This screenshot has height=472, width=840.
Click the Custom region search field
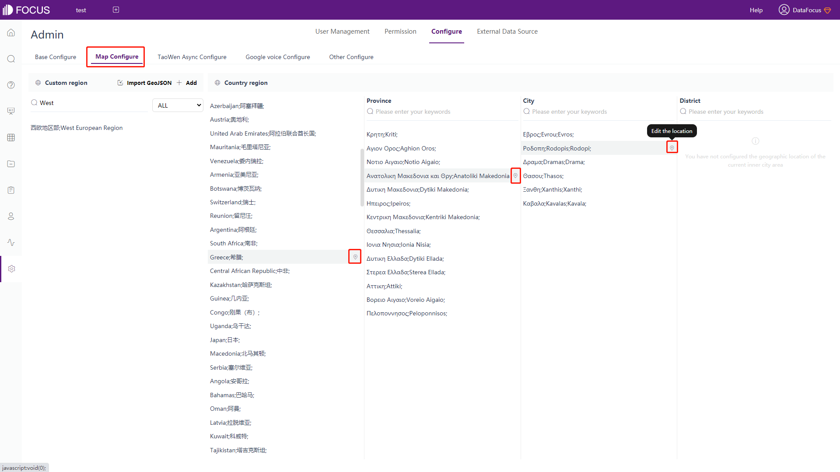90,103
